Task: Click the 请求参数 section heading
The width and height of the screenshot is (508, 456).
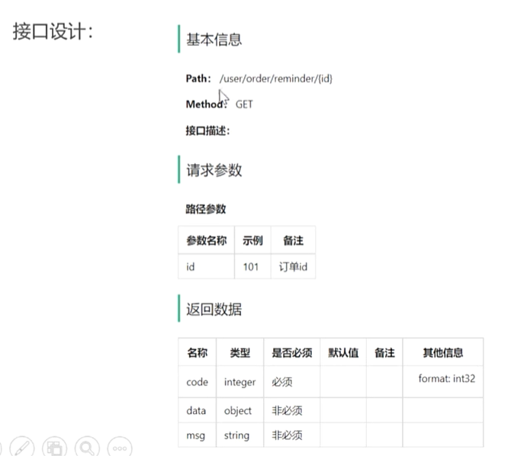Action: pos(214,170)
